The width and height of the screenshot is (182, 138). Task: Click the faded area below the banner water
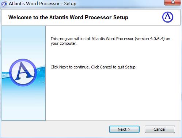click(x=23, y=107)
